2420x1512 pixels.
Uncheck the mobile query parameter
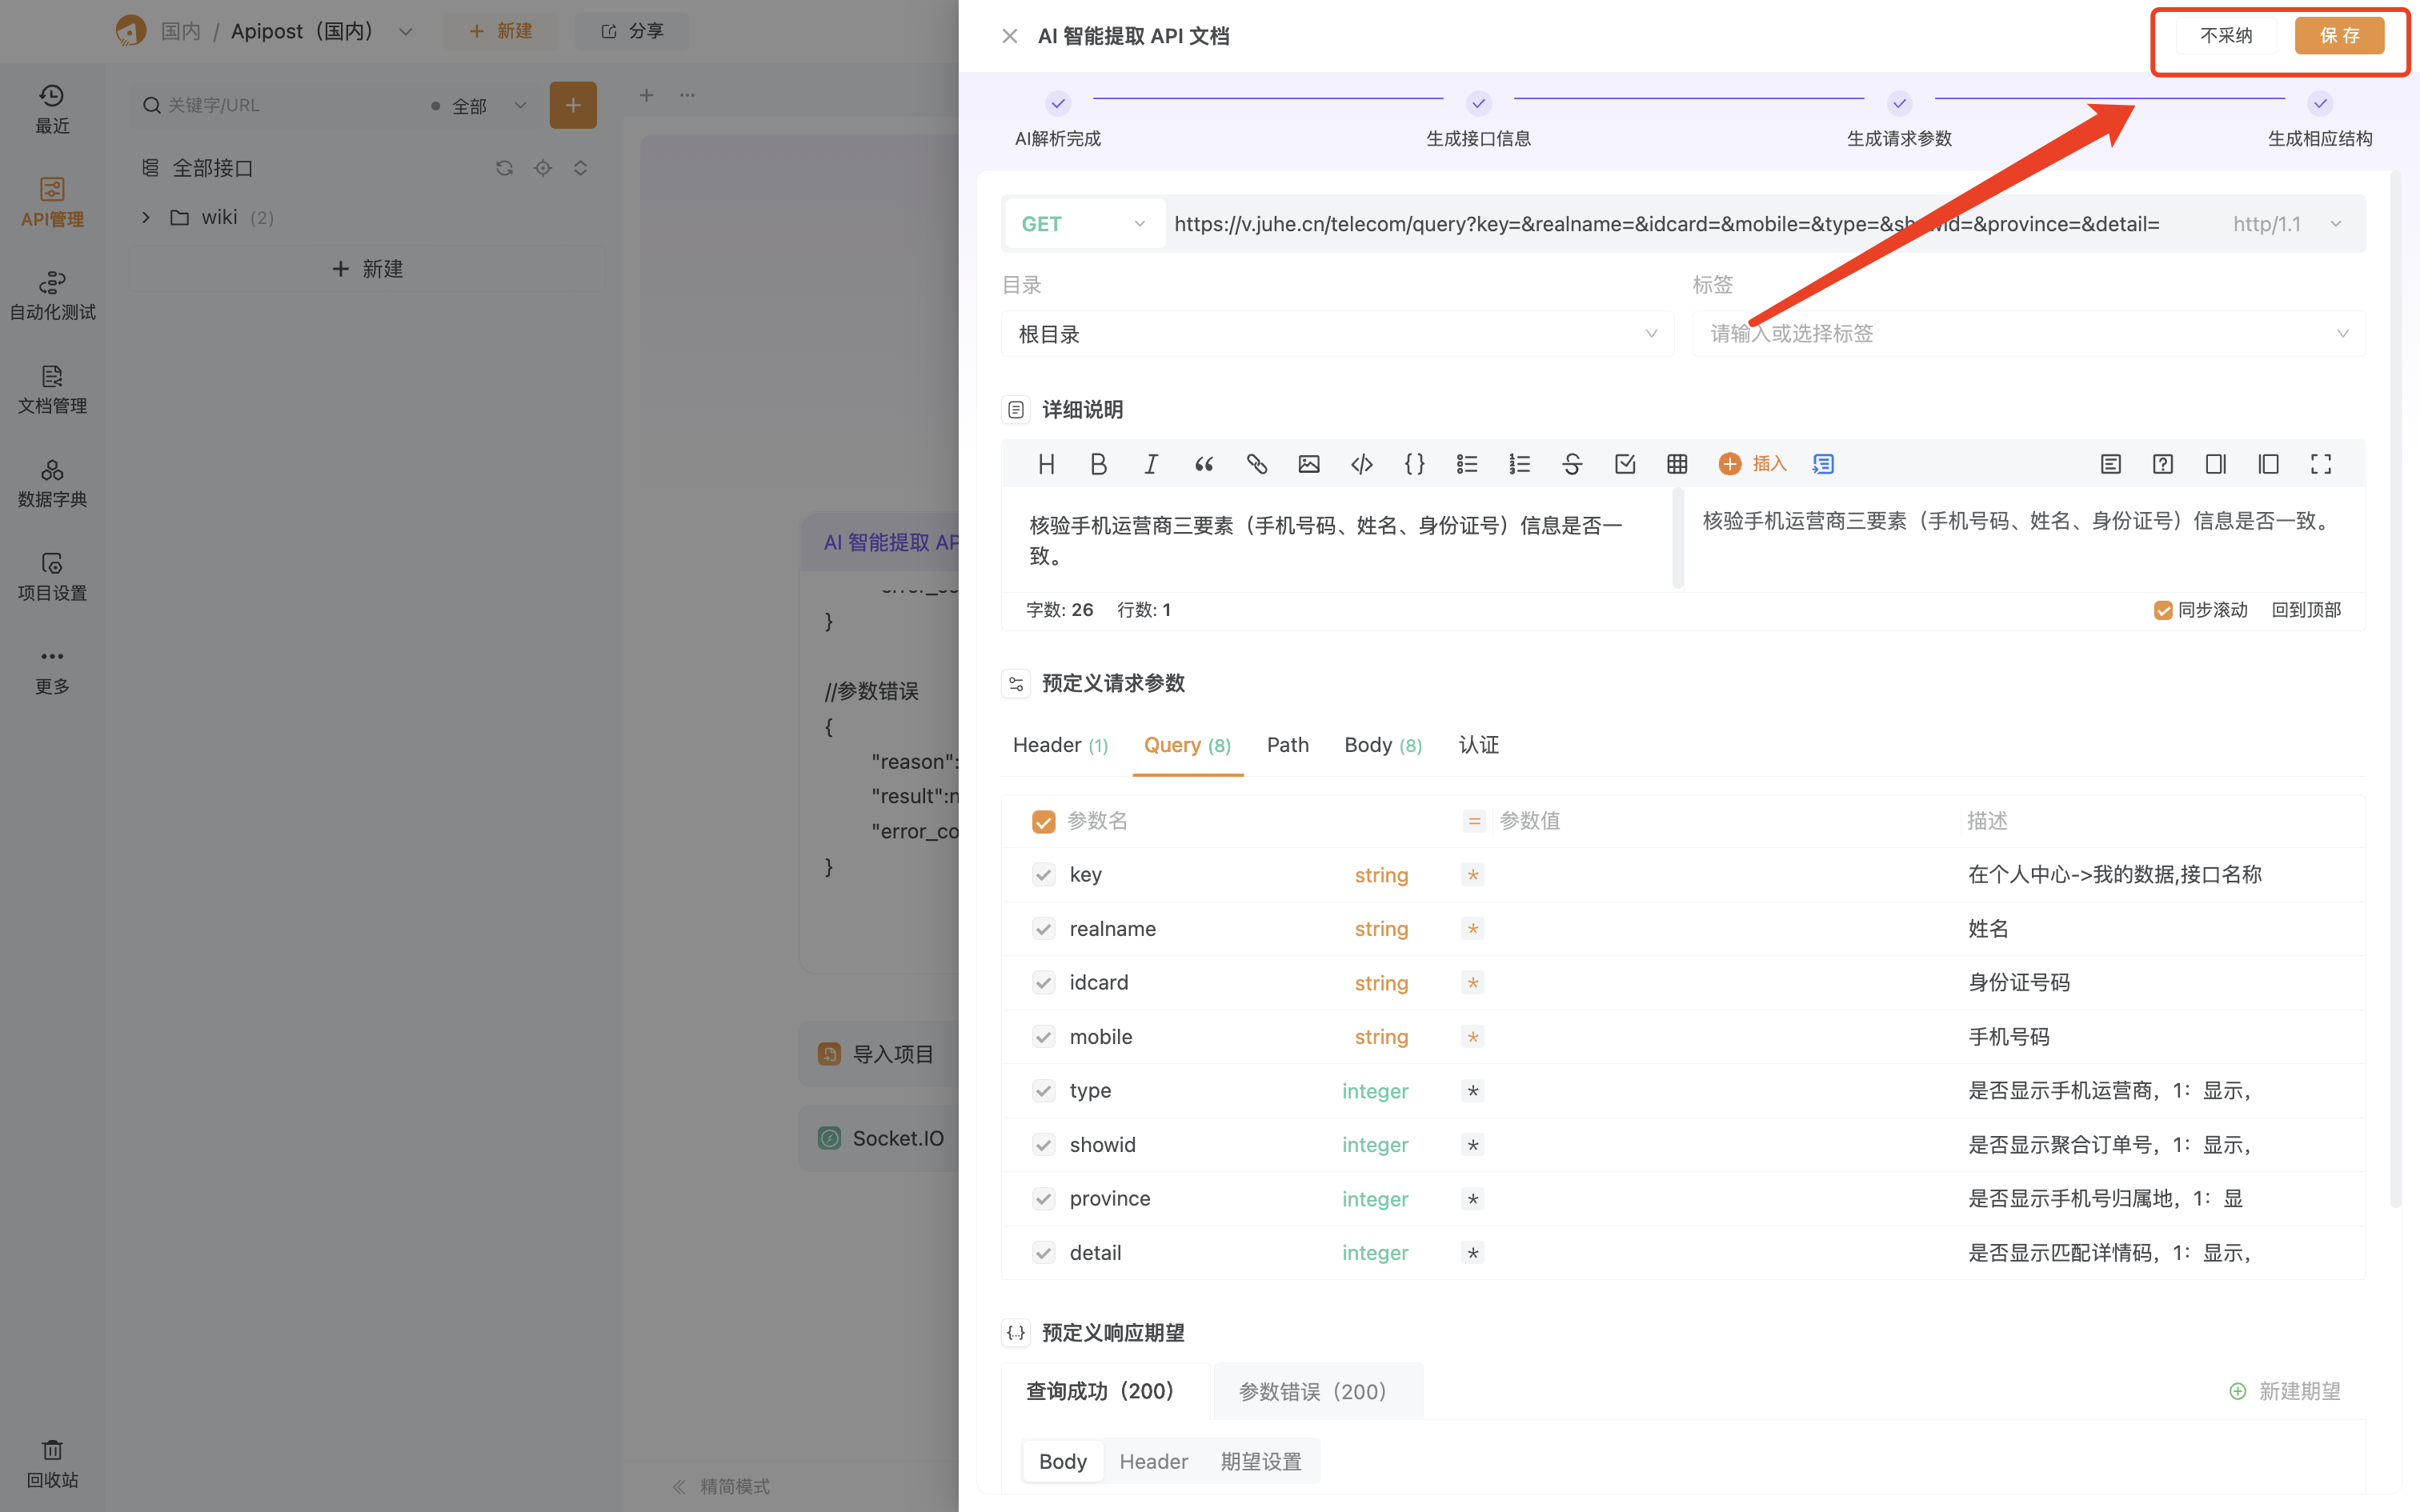pyautogui.click(x=1043, y=1036)
